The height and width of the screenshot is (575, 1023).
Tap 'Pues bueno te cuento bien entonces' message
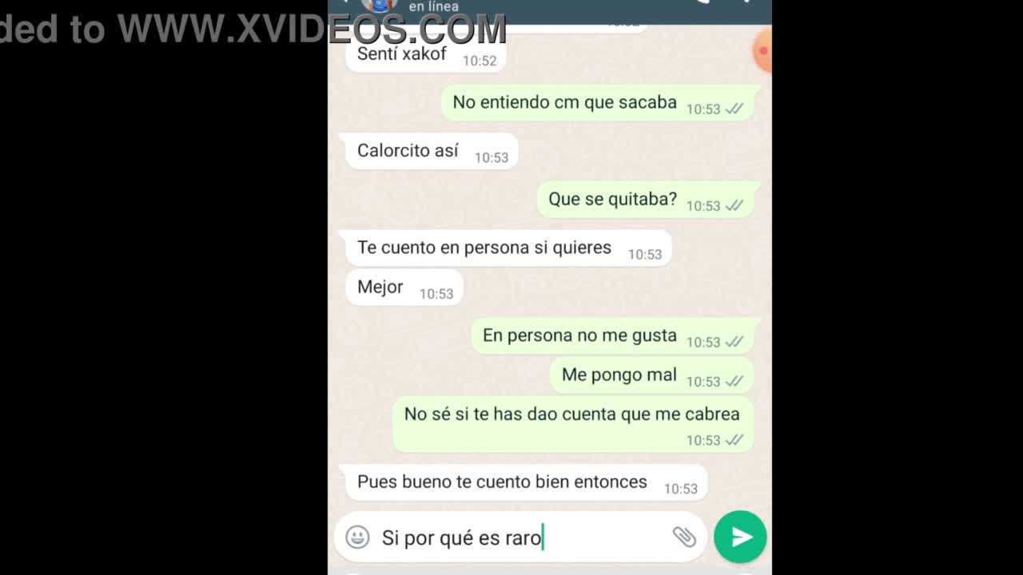(x=526, y=482)
